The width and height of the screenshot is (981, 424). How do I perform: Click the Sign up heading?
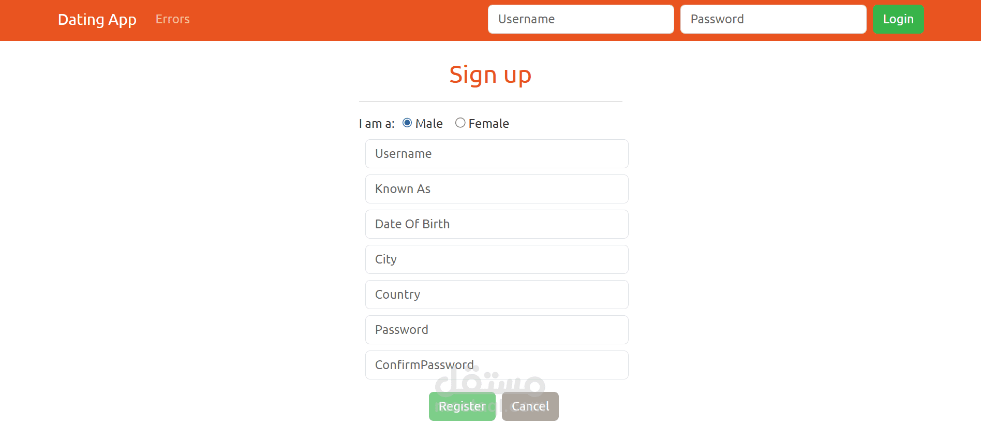click(x=490, y=75)
